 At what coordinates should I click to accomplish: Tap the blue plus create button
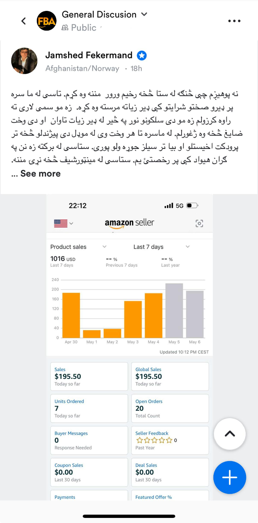click(x=230, y=478)
